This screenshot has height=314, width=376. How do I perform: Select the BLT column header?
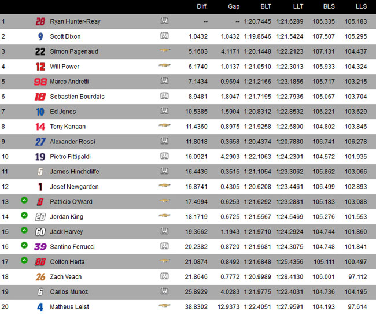pos(266,6)
